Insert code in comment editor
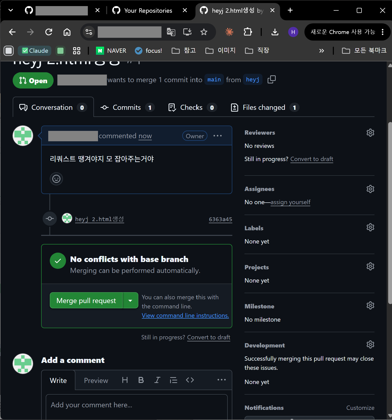Image resolution: width=392 pixels, height=420 pixels. [190, 380]
